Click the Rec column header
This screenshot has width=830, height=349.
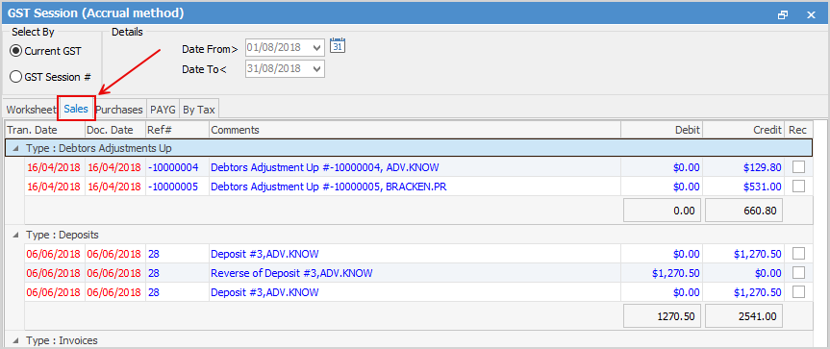(x=798, y=130)
